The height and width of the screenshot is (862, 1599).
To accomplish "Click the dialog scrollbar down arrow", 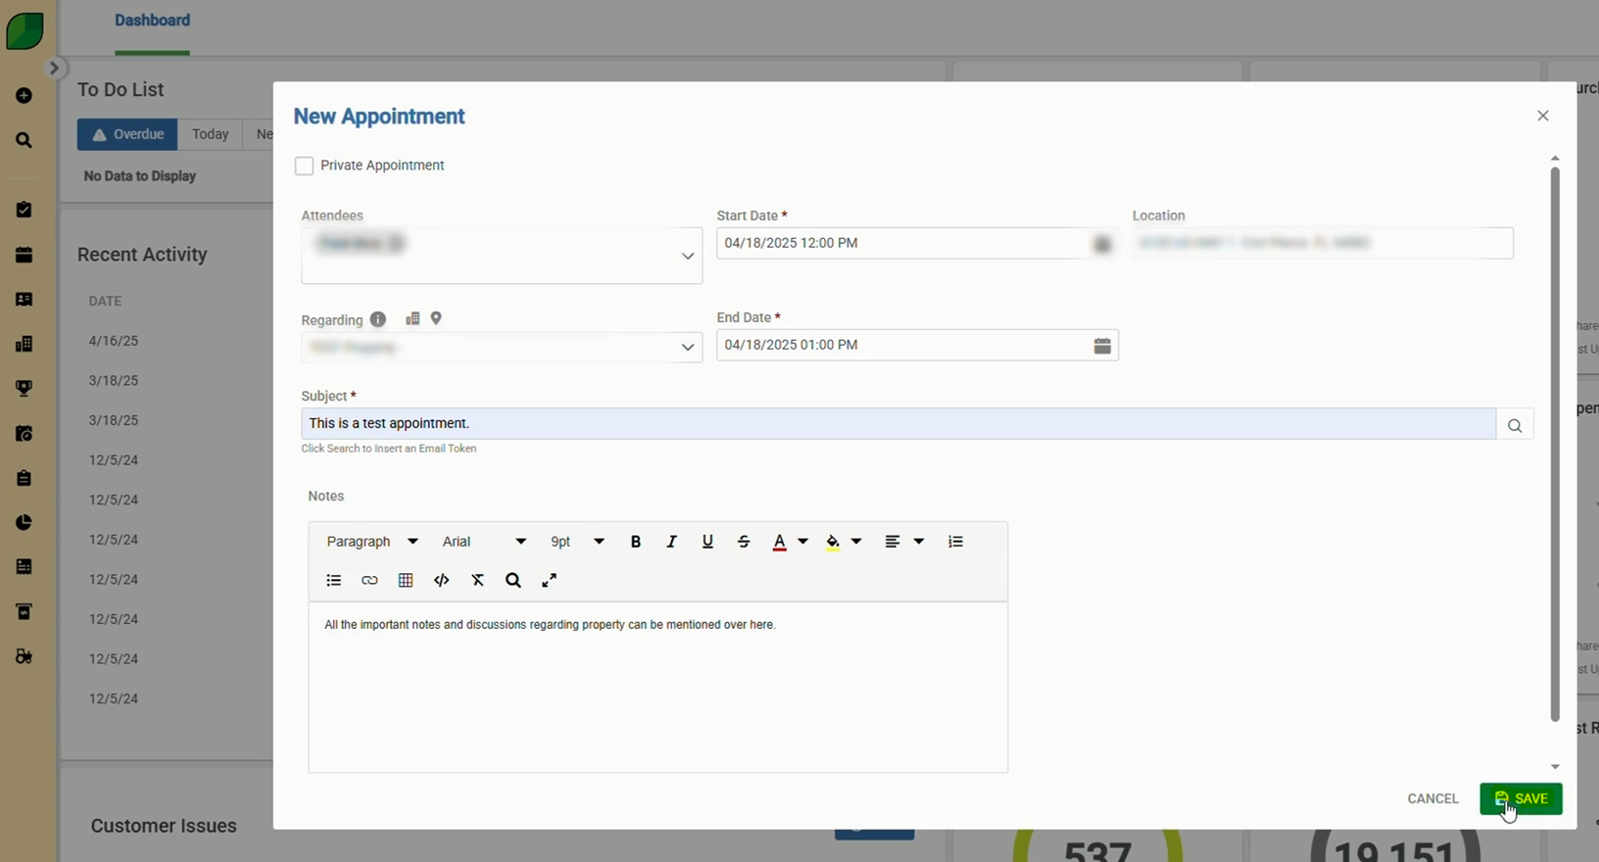I will 1555,767.
